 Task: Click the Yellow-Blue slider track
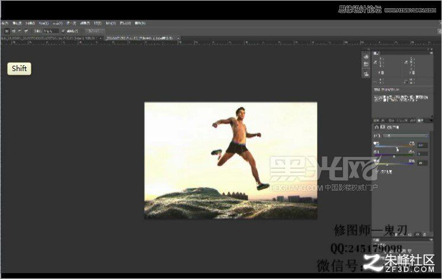395,164
